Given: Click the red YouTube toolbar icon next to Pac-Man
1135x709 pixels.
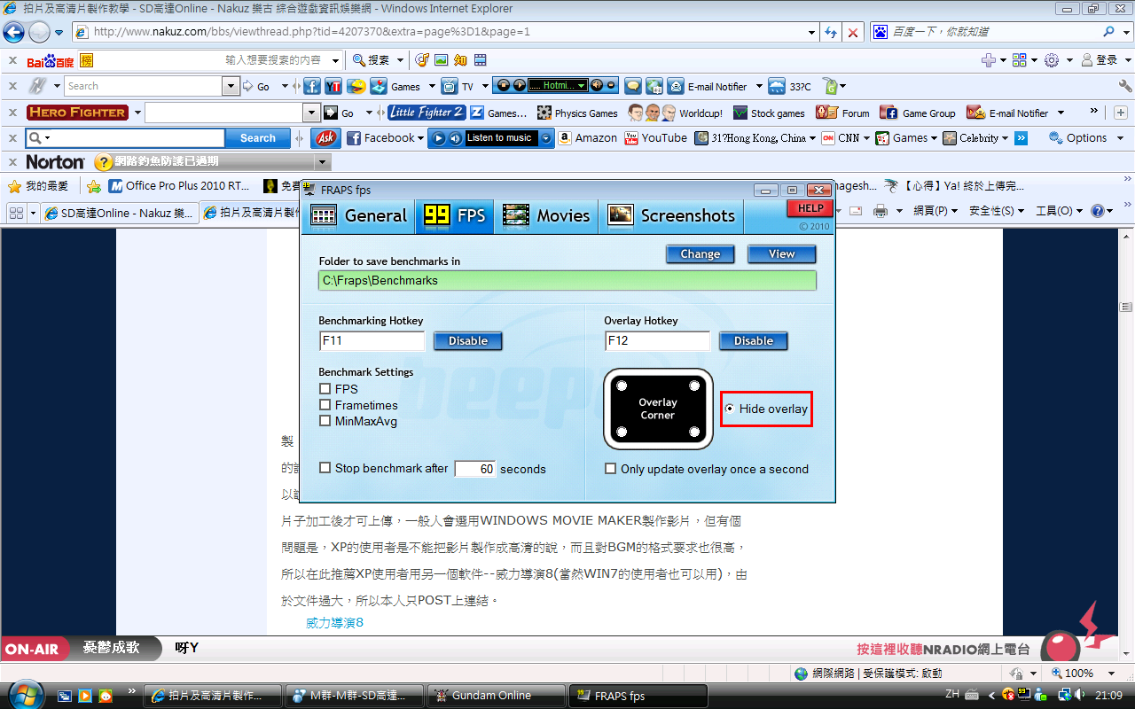Looking at the screenshot, I should [x=333, y=86].
